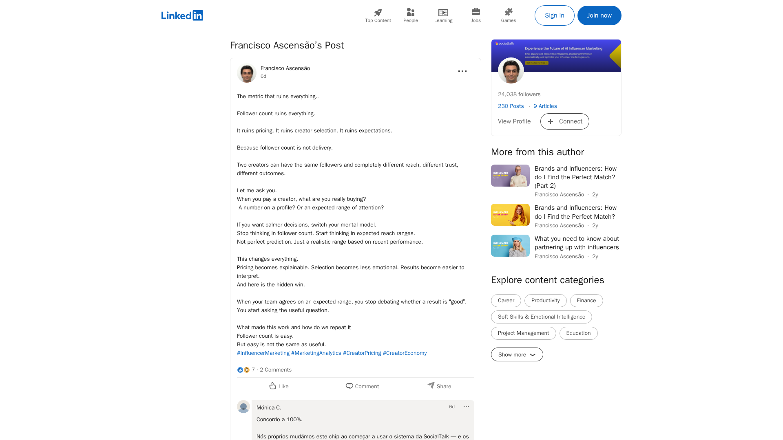Image resolution: width=783 pixels, height=440 pixels.
Task: Open the Top Content rocket icon
Action: pyautogui.click(x=378, y=13)
